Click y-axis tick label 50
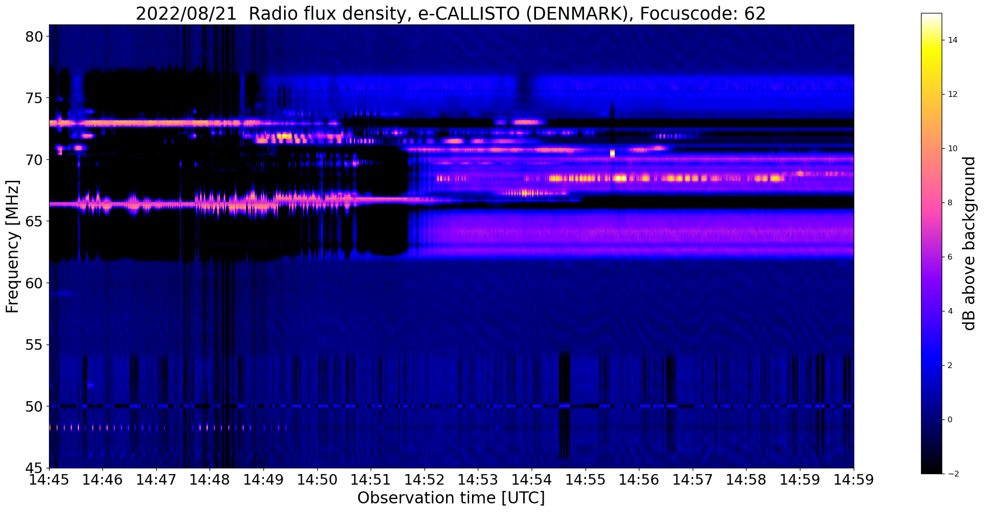The width and height of the screenshot is (984, 512). click(x=34, y=406)
